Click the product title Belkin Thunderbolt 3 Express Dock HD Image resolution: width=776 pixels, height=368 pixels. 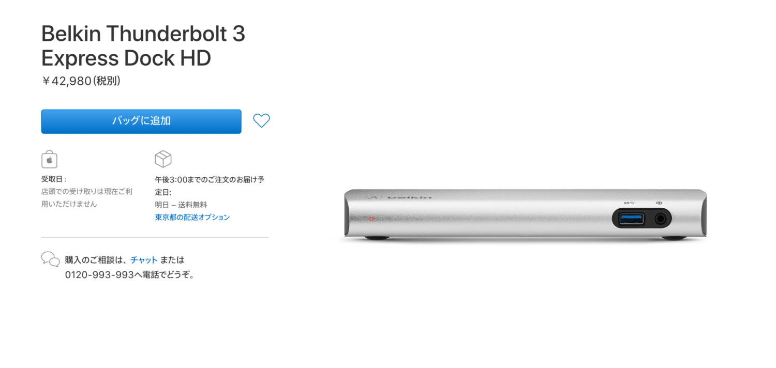tap(143, 46)
